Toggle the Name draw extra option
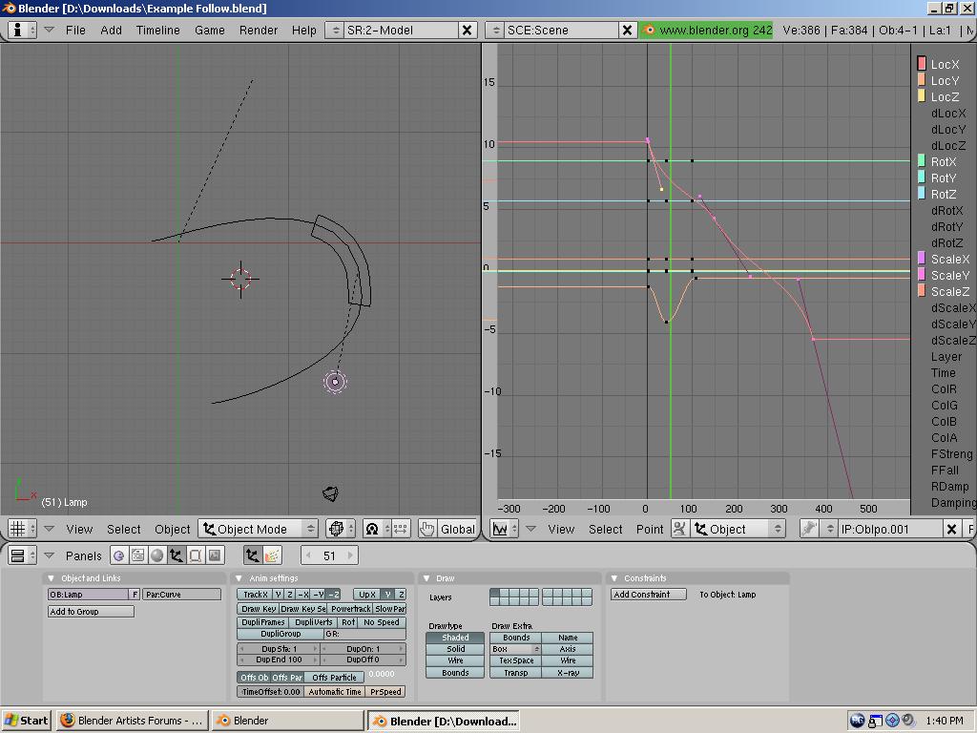 coord(568,638)
